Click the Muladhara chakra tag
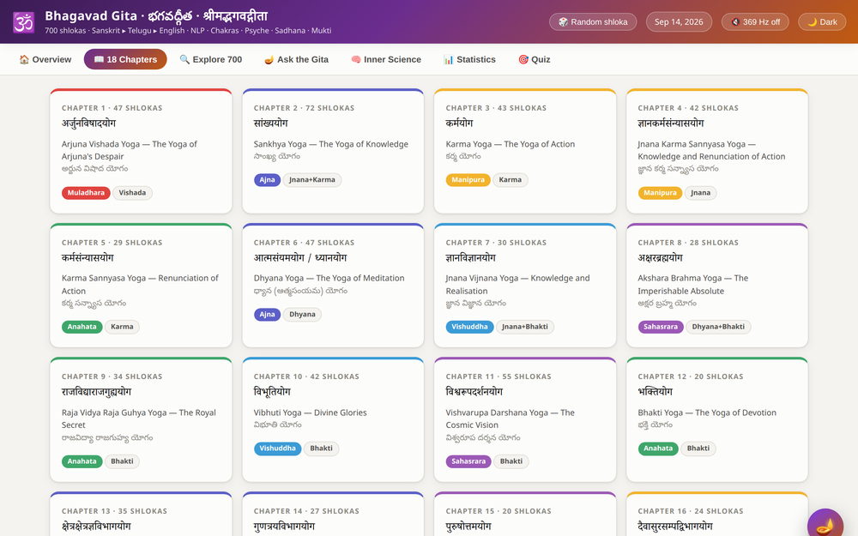Viewport: 858px width, 536px height. (86, 192)
